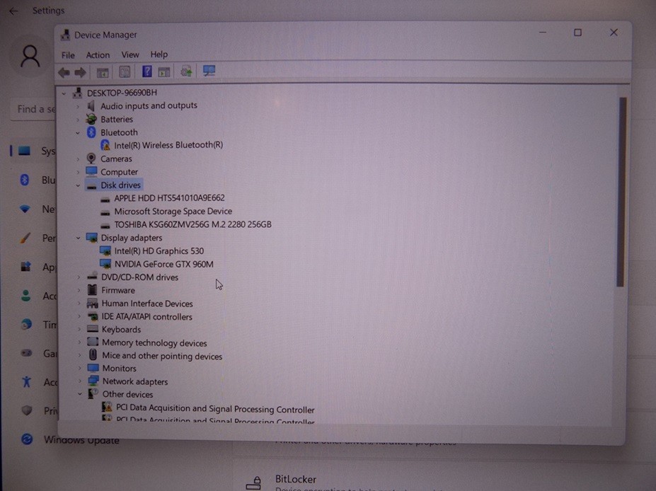Click the Audio inputs and outputs speaker icon
656x491 pixels.
tap(91, 106)
